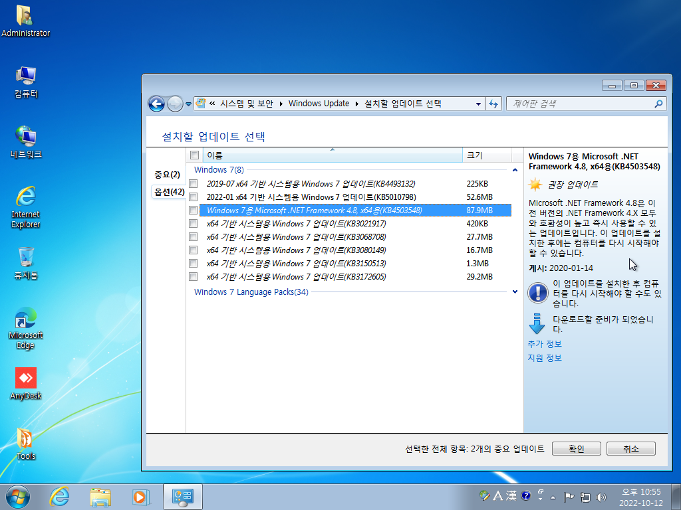Open the Action Center flag icon
The width and height of the screenshot is (681, 510).
pyautogui.click(x=569, y=497)
